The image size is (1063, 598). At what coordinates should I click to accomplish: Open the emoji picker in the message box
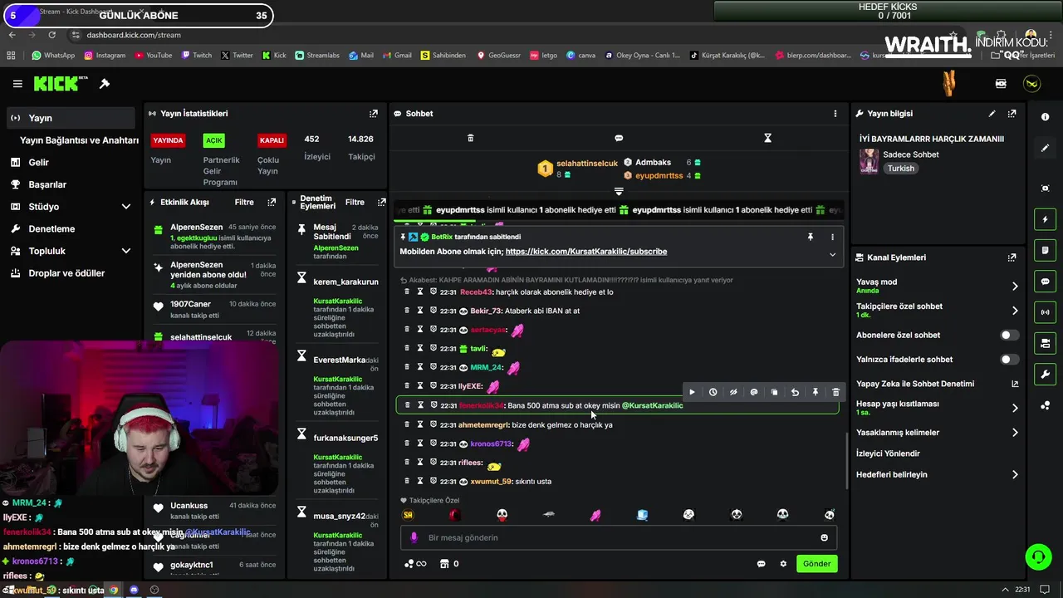pyautogui.click(x=824, y=537)
